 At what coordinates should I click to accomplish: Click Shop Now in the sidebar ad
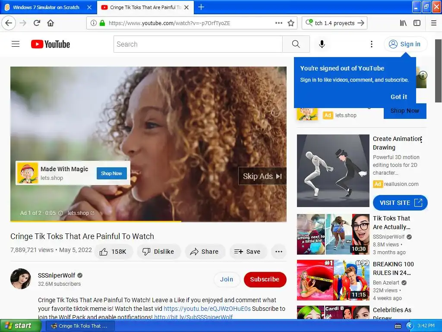pos(405,111)
